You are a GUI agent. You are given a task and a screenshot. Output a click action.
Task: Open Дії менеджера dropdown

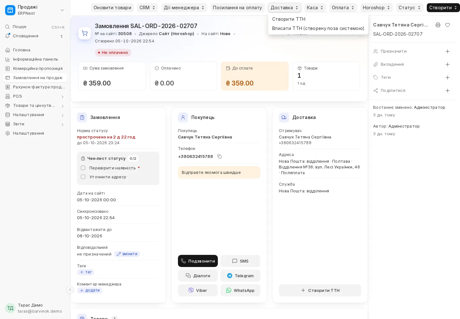[x=184, y=8]
